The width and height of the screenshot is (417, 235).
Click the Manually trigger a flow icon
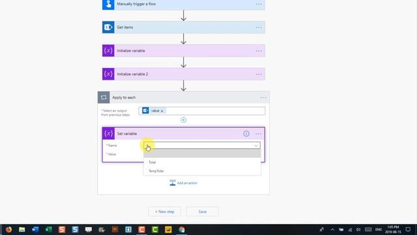click(108, 5)
